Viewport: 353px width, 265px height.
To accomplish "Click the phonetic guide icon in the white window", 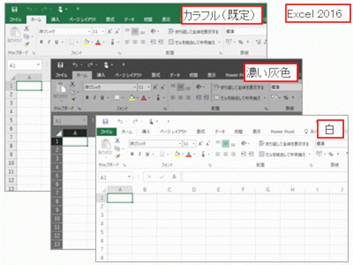I will pos(203,154).
